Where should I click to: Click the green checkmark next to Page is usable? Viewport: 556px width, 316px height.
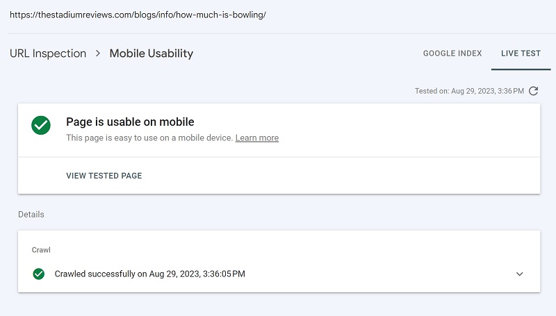coord(41,125)
